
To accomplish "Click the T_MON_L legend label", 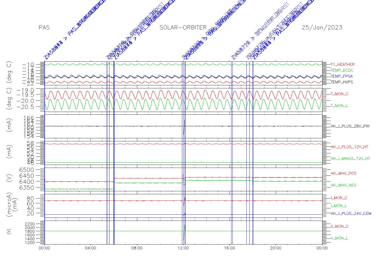I will point(339,106).
